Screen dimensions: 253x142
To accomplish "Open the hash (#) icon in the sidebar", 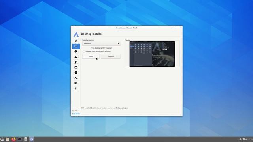I will (x=76, y=88).
